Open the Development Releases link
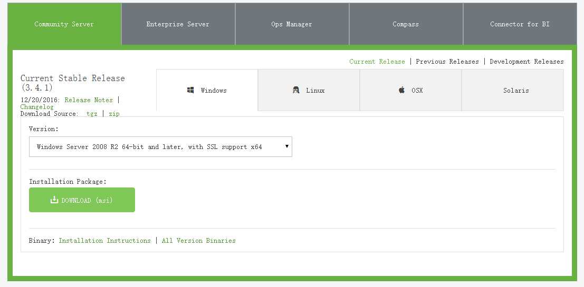584x287 pixels. click(526, 61)
